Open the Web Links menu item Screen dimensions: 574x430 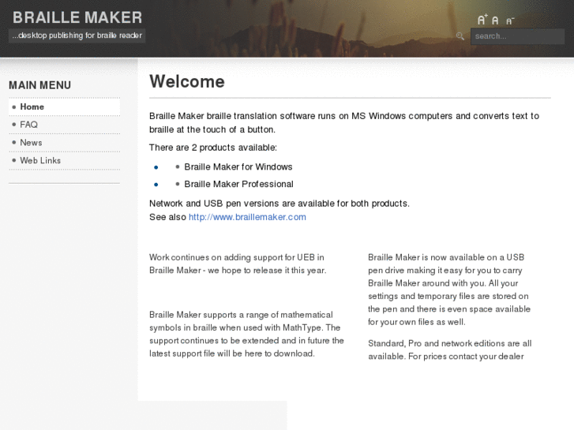click(x=65, y=161)
